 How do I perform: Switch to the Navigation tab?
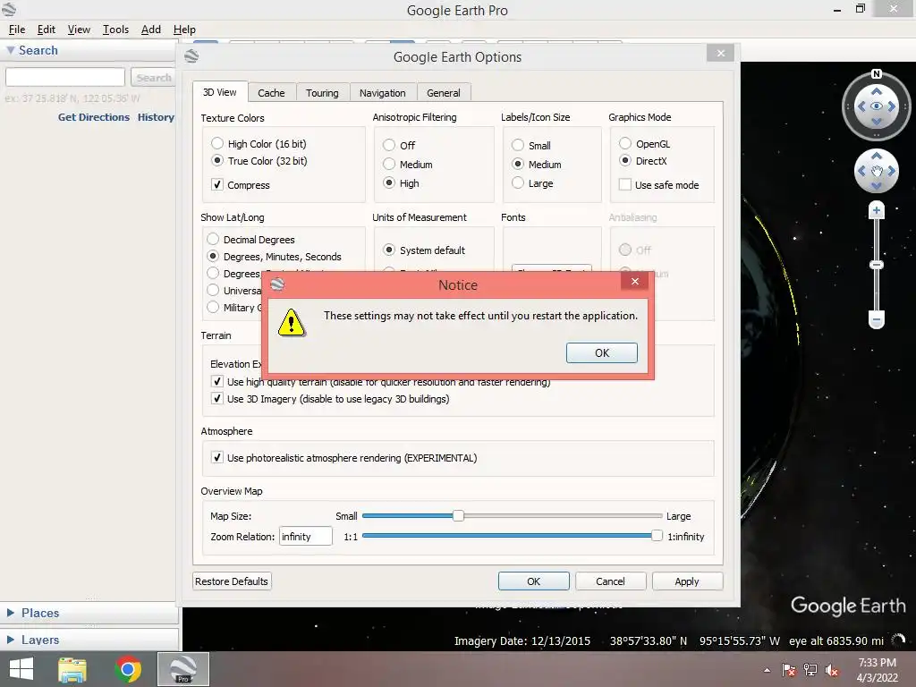click(383, 93)
